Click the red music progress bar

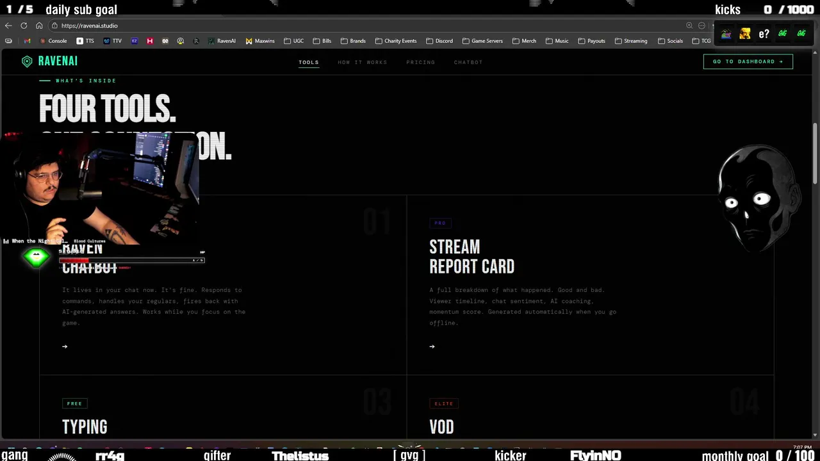point(131,261)
